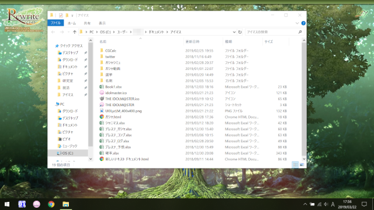Switch to the 表示 ribbon tab
Image resolution: width=374 pixels, height=210 pixels.
[102, 23]
